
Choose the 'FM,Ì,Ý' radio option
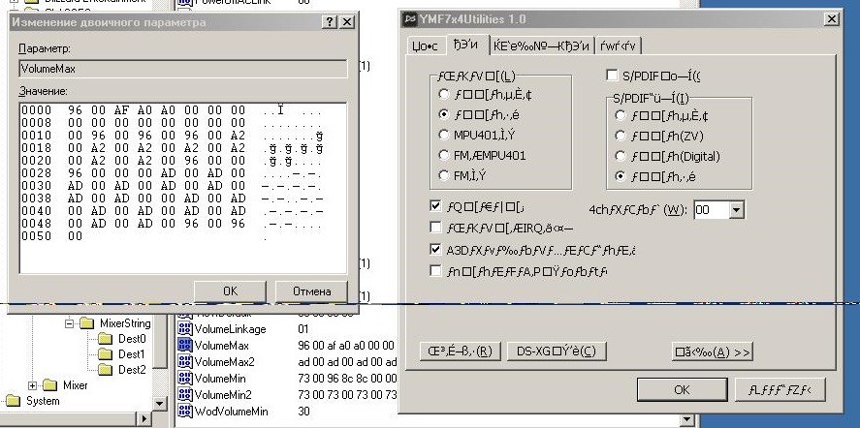pyautogui.click(x=444, y=175)
